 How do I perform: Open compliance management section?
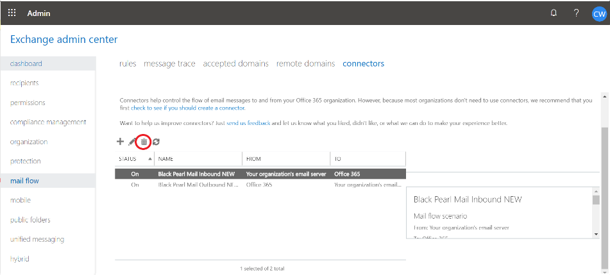[x=48, y=122]
